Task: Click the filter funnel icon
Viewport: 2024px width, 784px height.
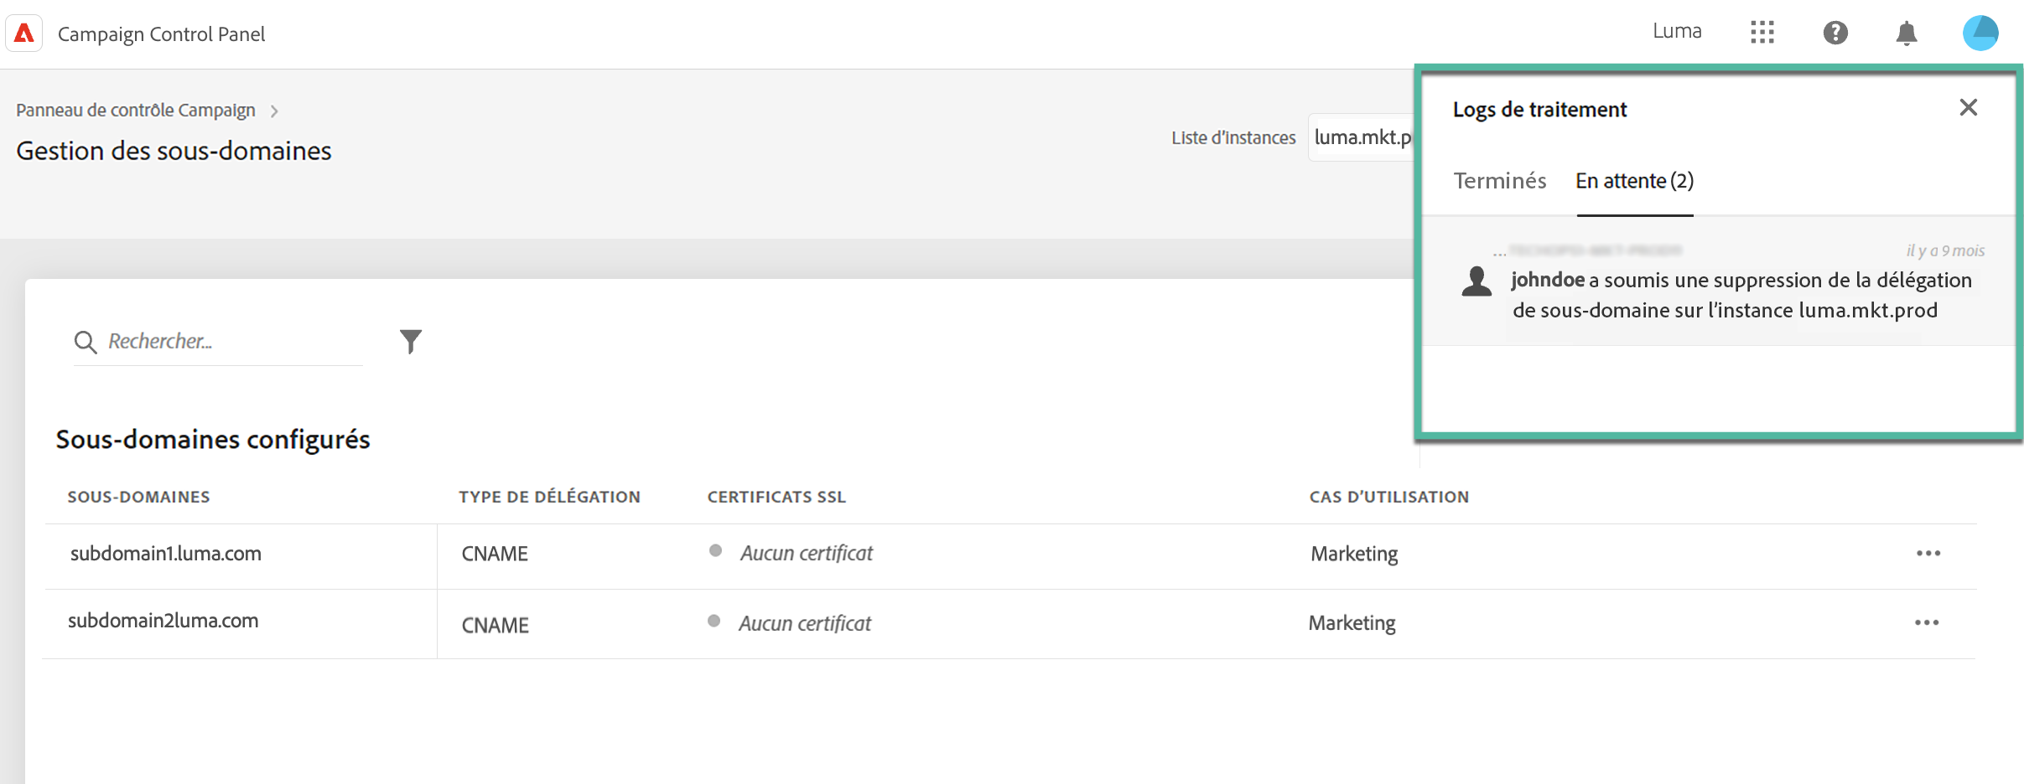Action: click(x=410, y=341)
